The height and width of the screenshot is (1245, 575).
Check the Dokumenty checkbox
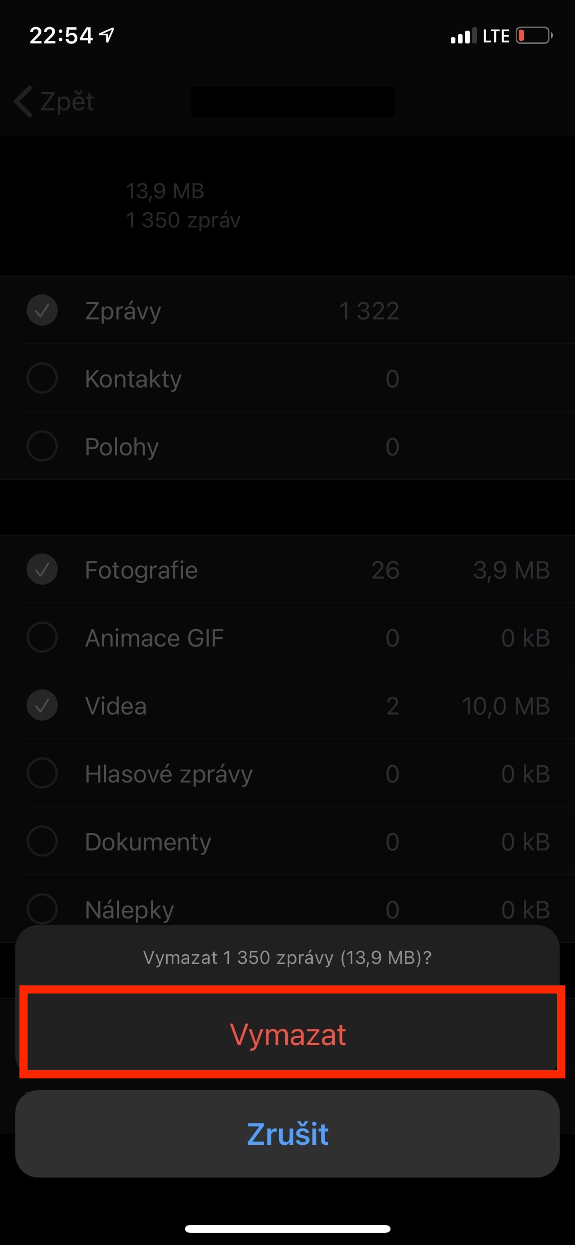(x=42, y=841)
